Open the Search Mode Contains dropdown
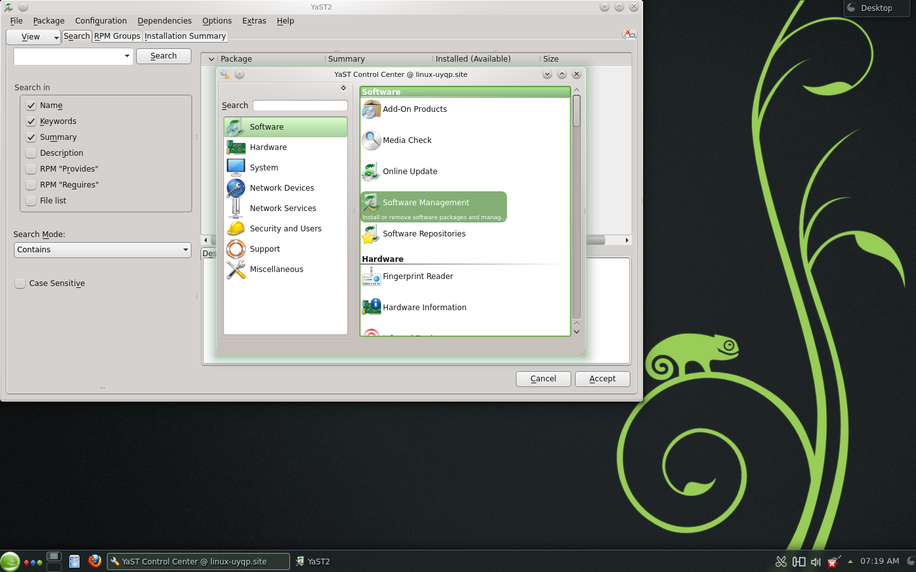Viewport: 916px width, 572px height. 102,250
